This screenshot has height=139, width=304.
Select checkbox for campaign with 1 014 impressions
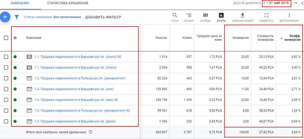coord(6,57)
